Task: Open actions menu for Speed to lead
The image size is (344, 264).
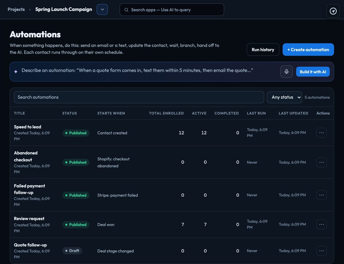Action: tap(321, 133)
